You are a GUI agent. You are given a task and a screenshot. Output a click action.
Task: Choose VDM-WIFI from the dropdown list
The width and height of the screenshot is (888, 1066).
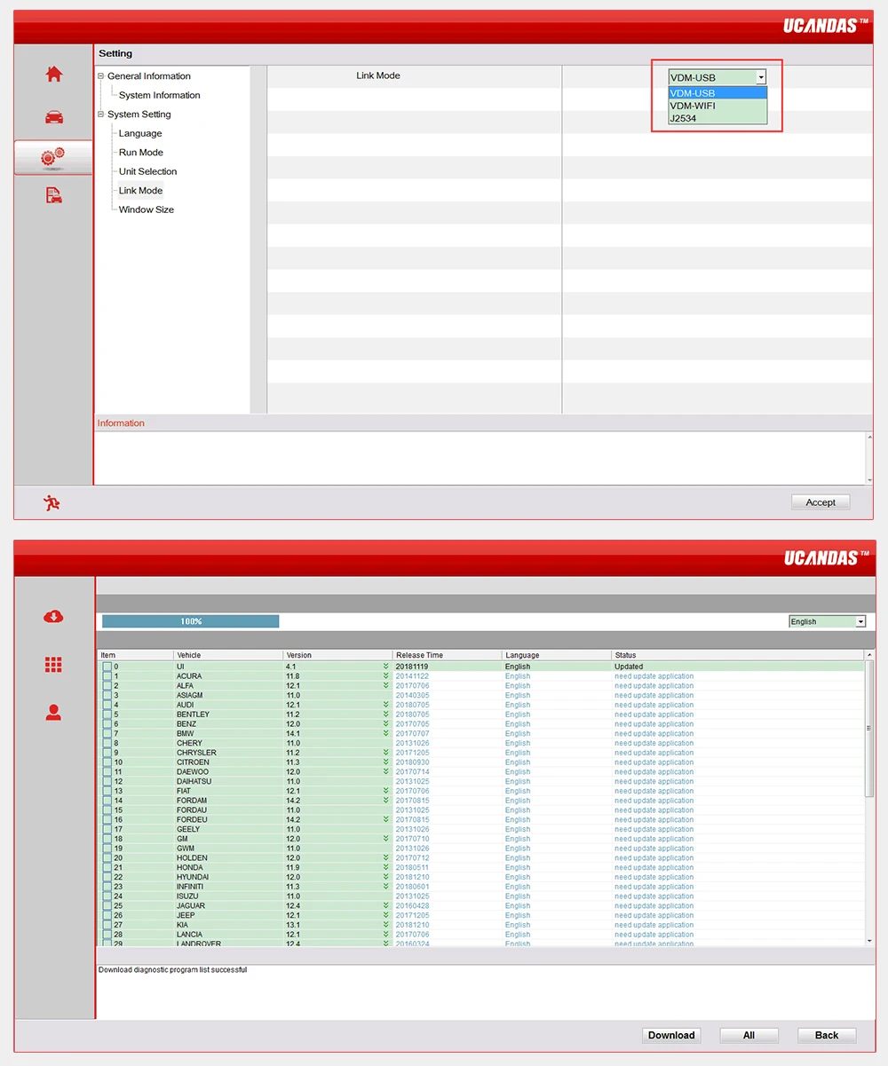(716, 106)
